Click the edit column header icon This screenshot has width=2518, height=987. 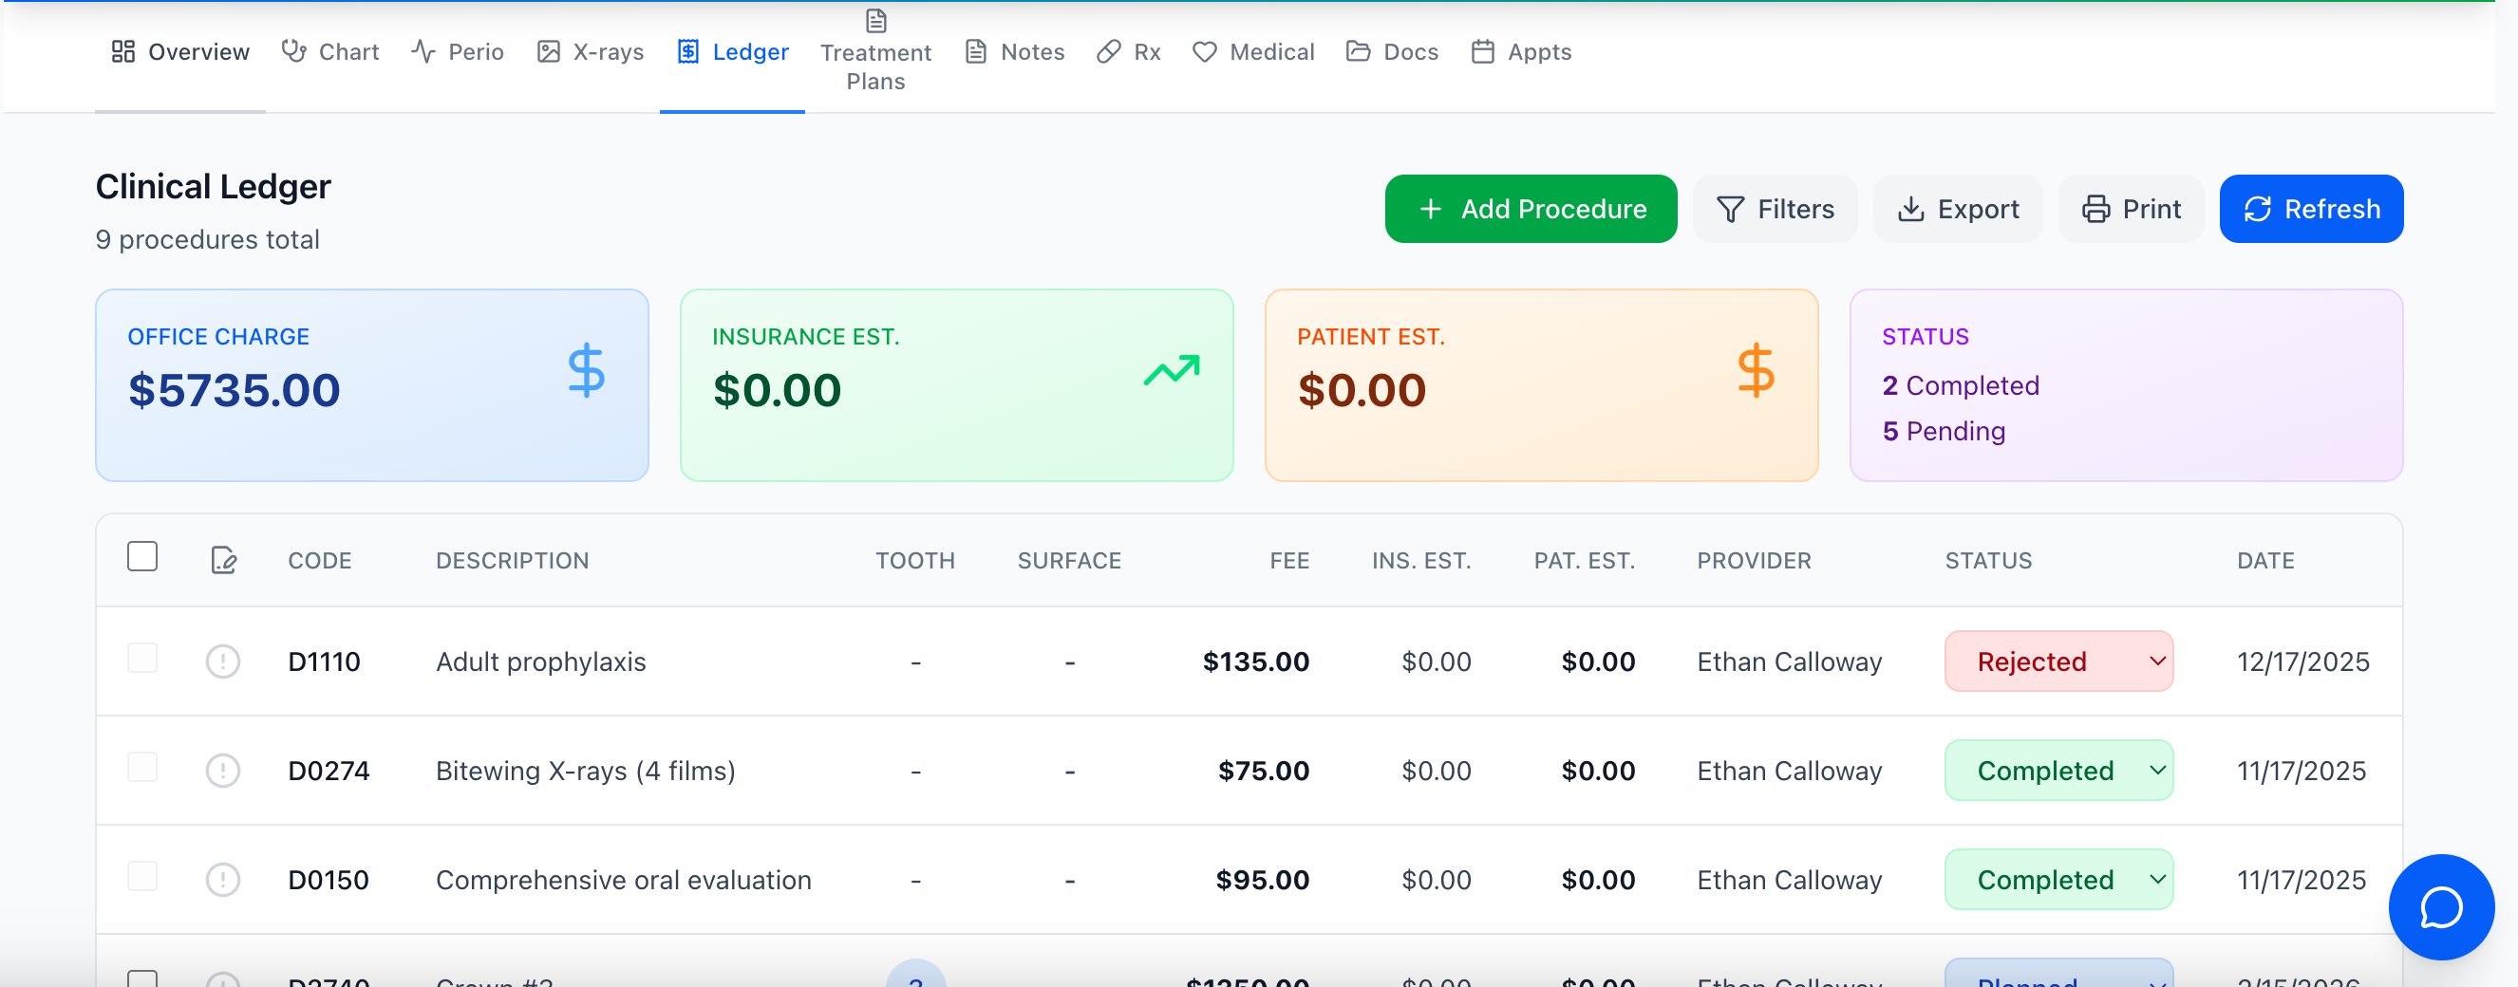click(x=224, y=560)
